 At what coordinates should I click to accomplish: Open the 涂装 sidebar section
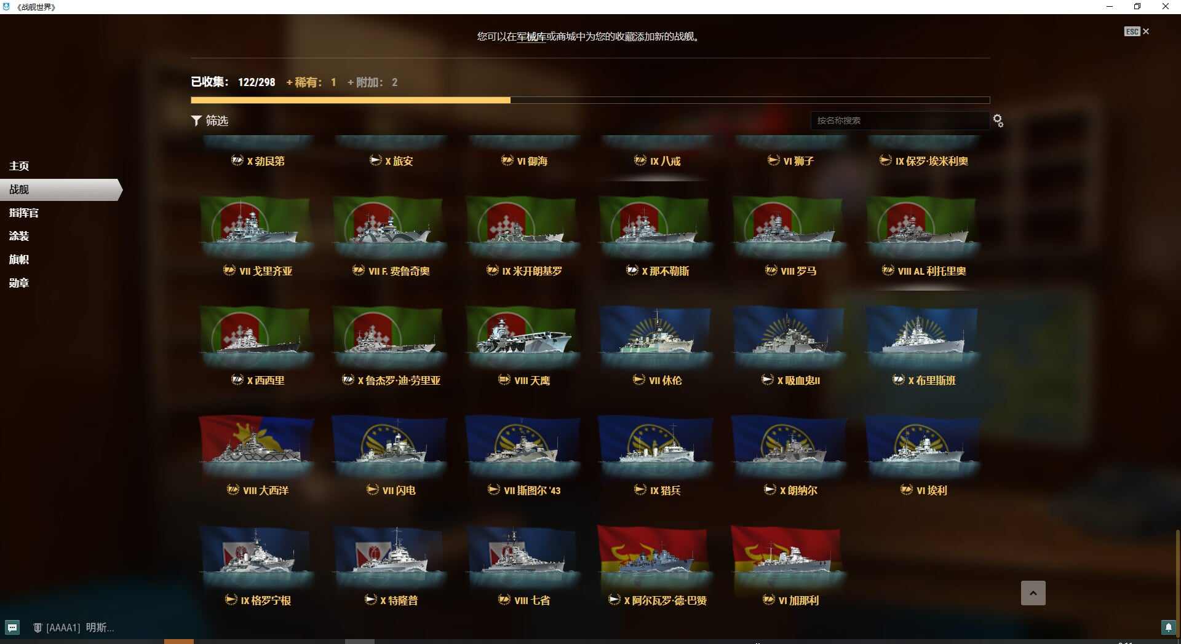19,236
